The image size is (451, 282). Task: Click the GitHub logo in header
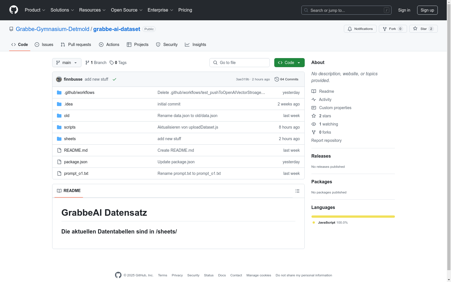[x=14, y=10]
